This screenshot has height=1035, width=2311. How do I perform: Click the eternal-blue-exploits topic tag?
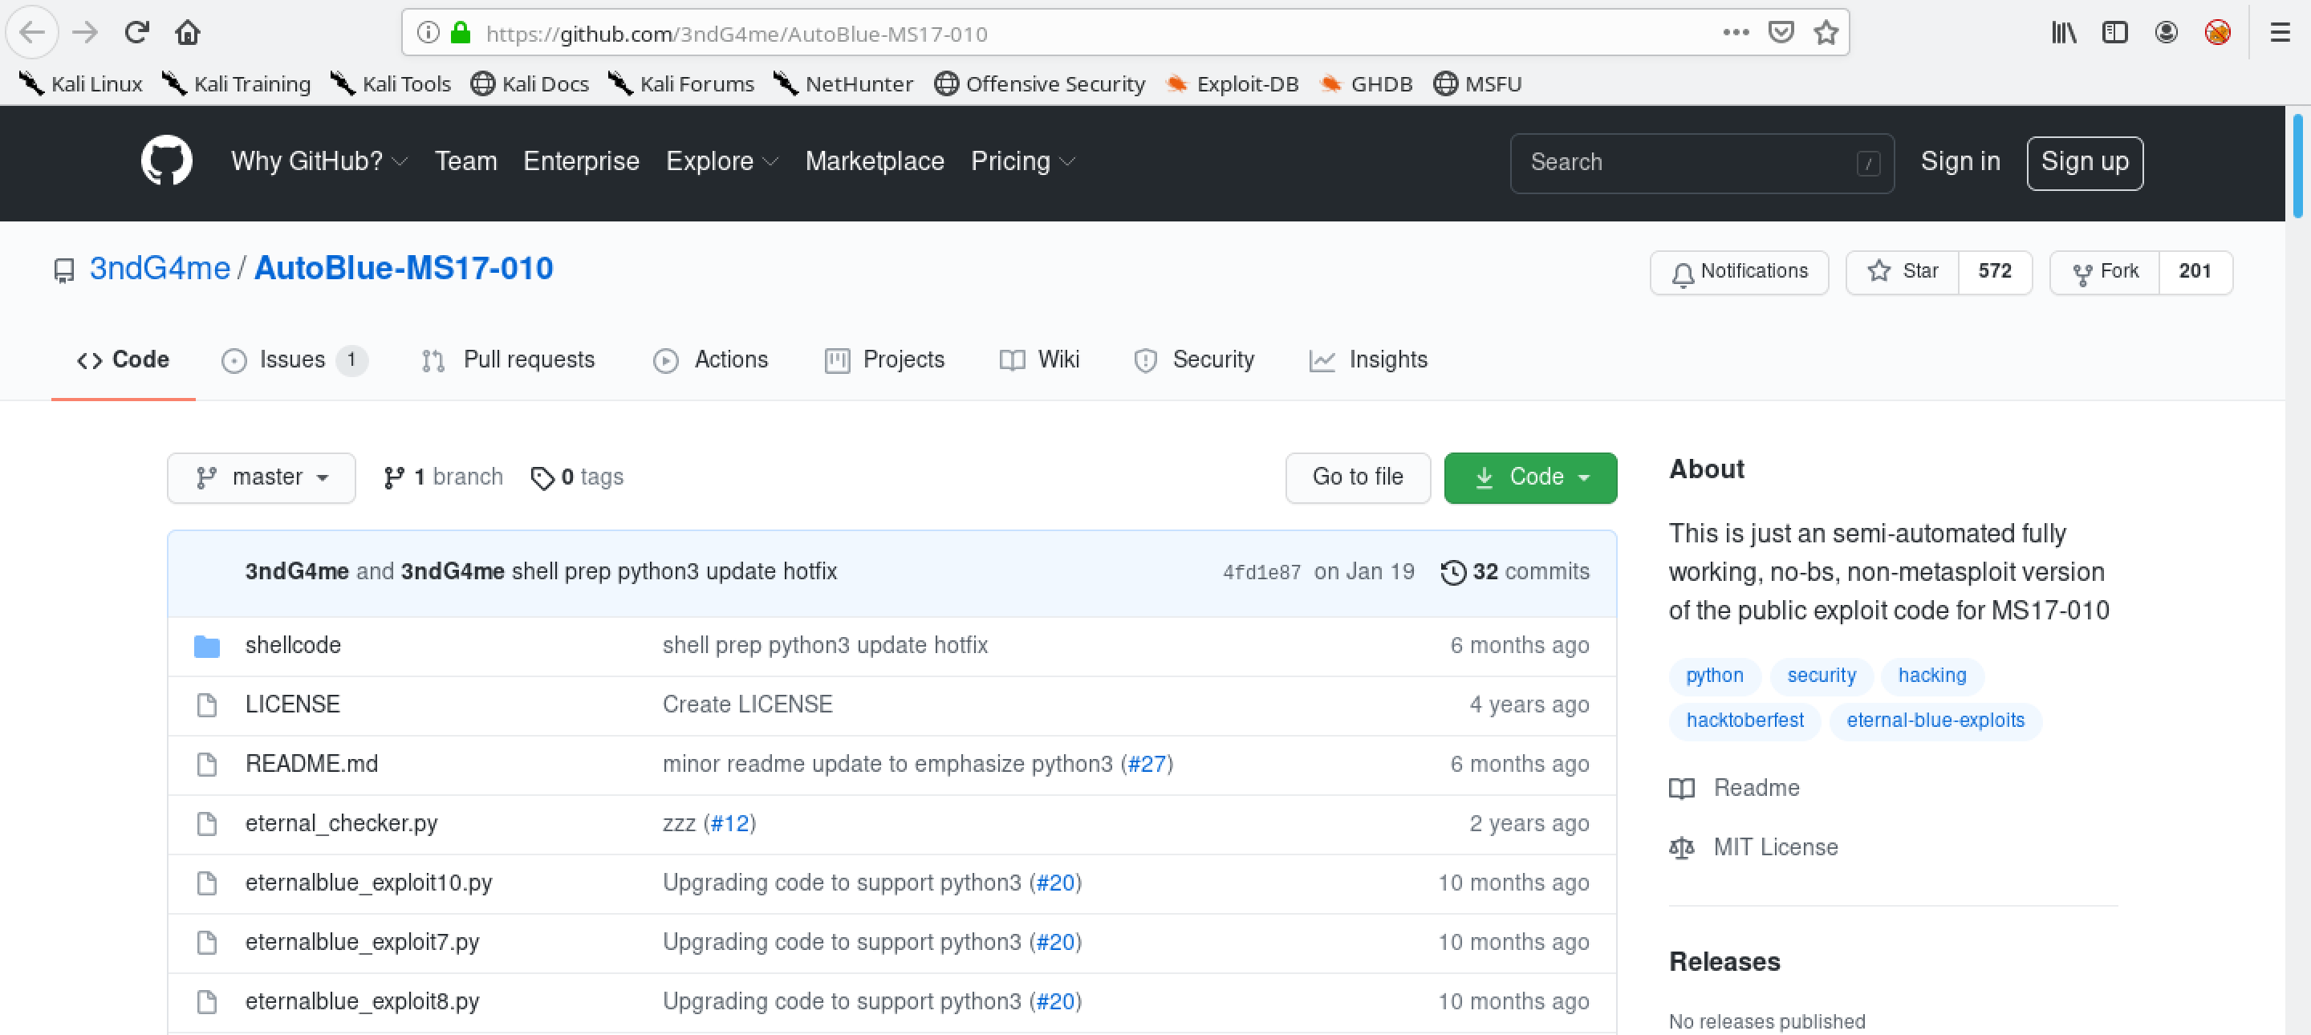coord(1935,720)
